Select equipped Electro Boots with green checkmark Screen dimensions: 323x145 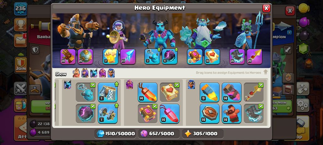click(x=254, y=114)
